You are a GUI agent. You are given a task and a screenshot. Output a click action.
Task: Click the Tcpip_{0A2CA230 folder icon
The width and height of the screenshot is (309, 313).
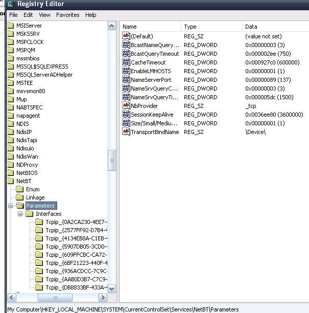point(39,222)
